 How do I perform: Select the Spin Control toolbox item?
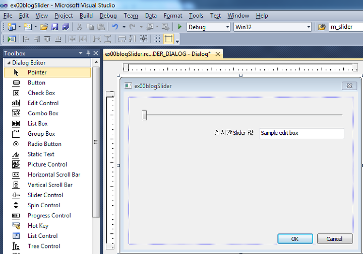tap(47, 205)
